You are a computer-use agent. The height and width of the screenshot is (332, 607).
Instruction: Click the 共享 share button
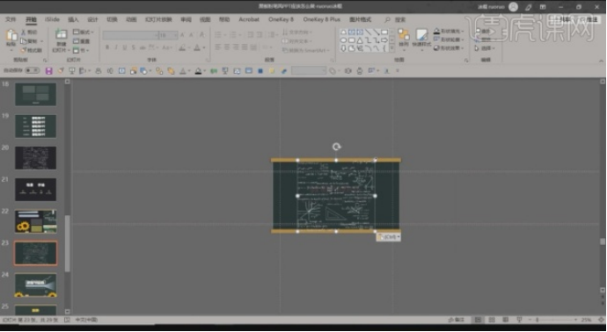tap(562, 19)
